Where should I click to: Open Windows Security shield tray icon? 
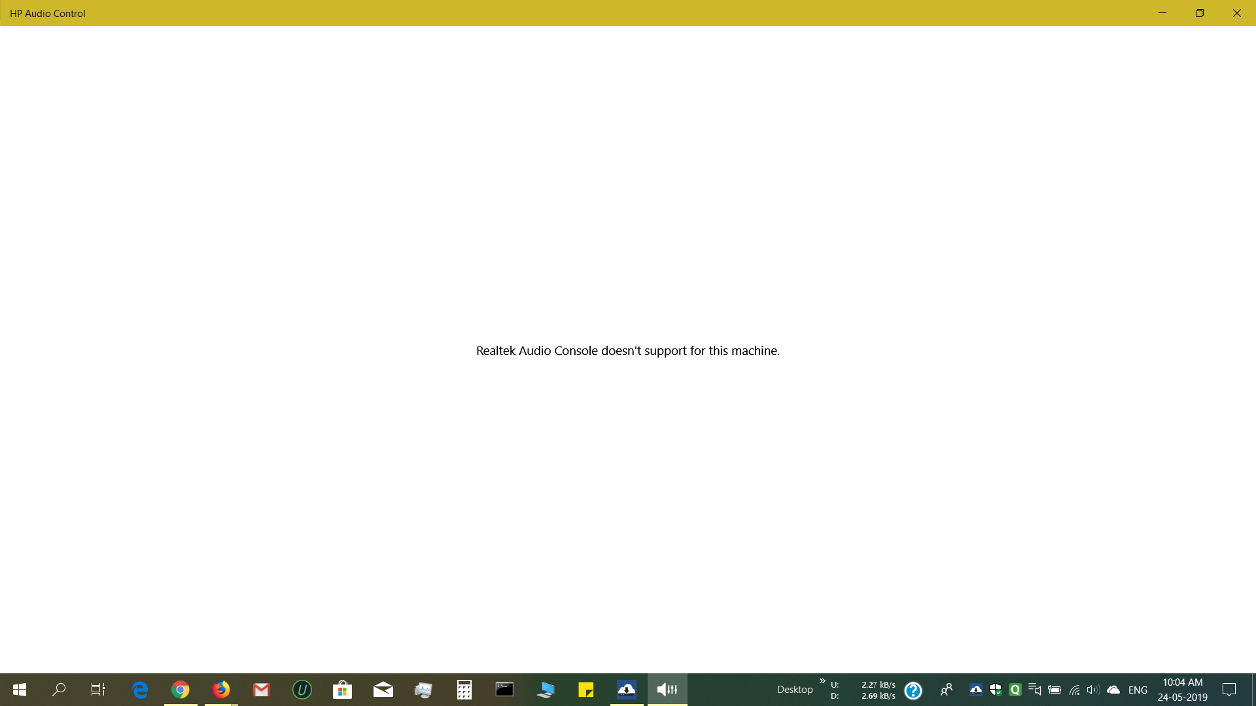tap(996, 690)
